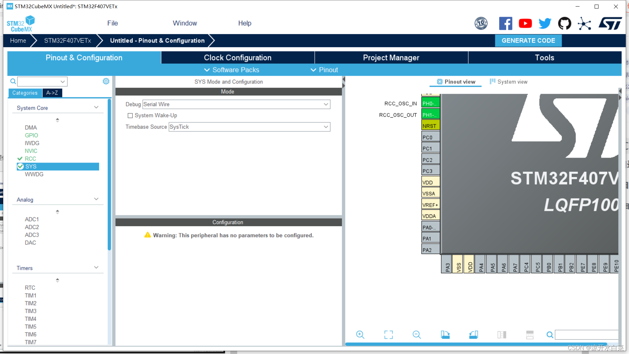Click the zoom out magnifier icon

(x=416, y=335)
